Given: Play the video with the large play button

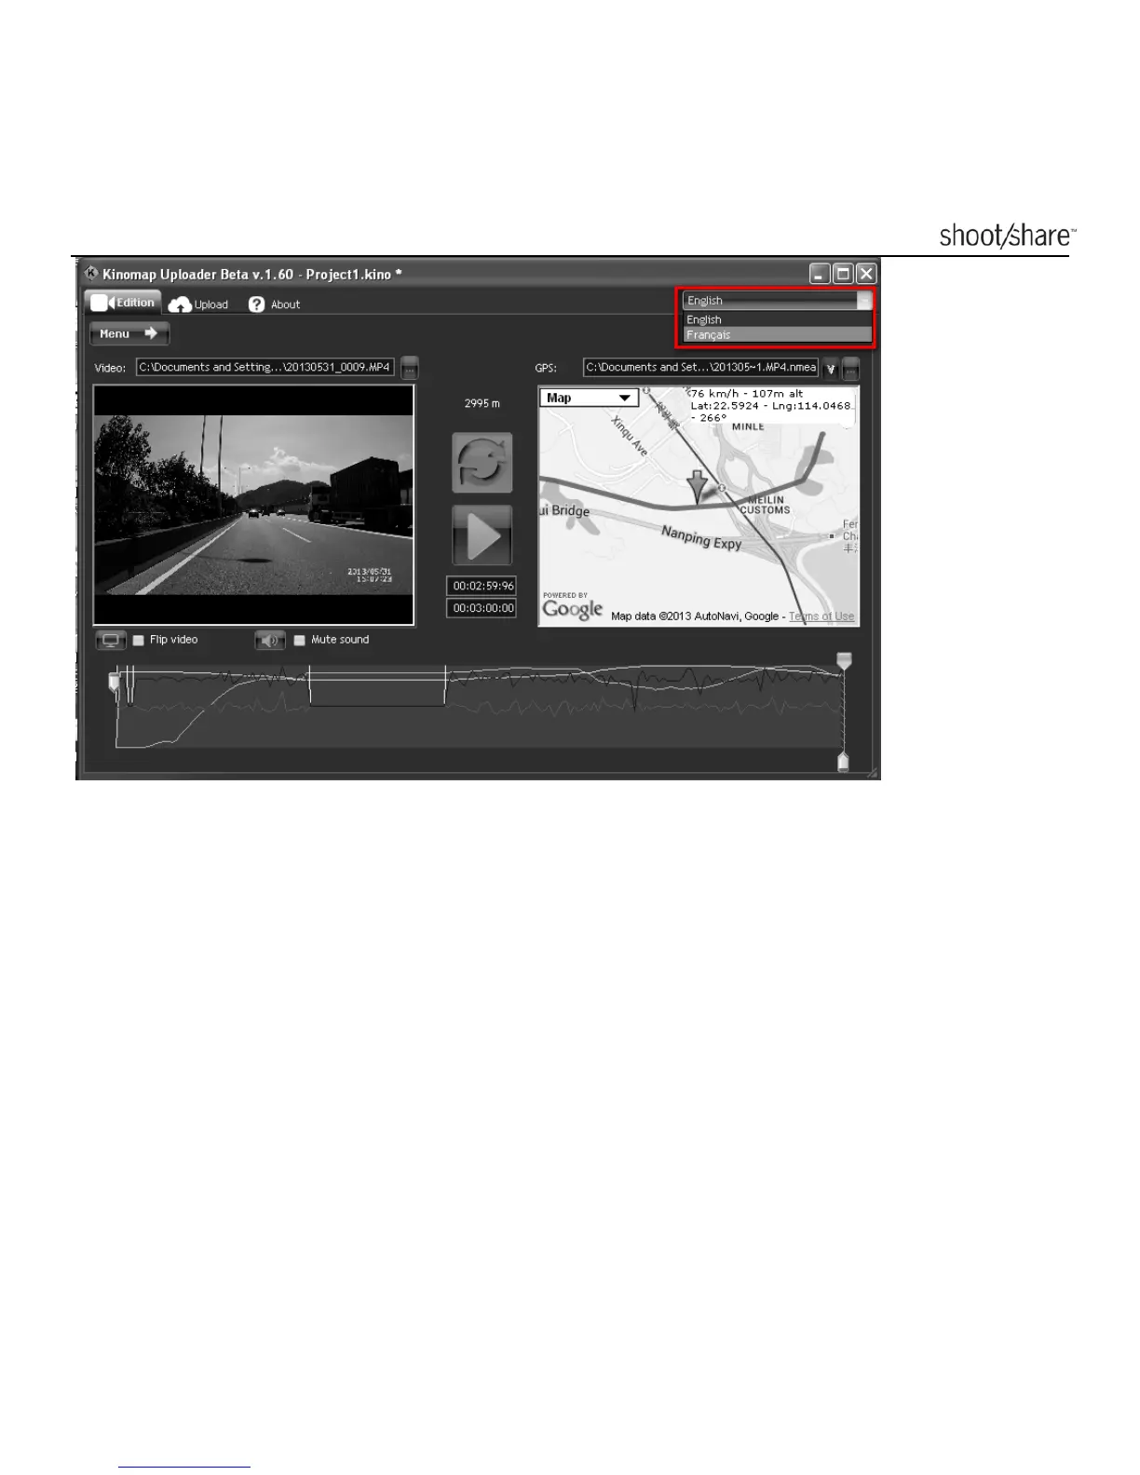Looking at the screenshot, I should point(482,535).
